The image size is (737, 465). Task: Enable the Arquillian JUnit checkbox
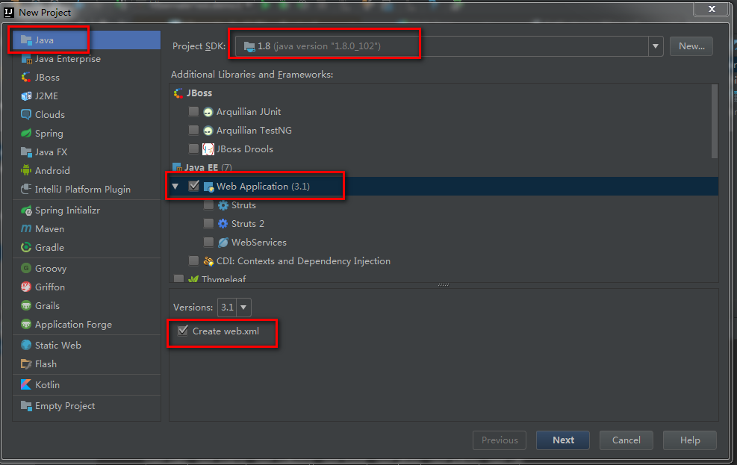pyautogui.click(x=193, y=111)
